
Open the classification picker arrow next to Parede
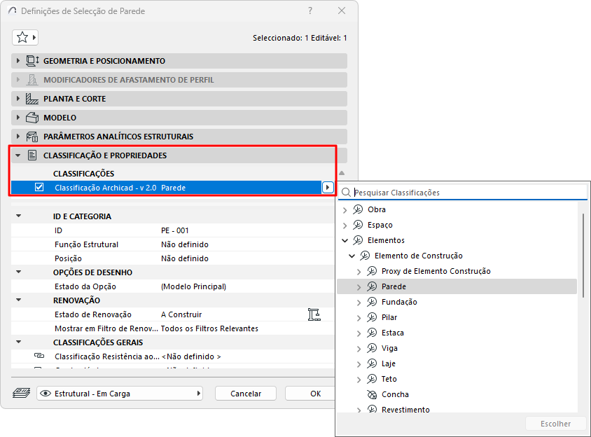(328, 188)
